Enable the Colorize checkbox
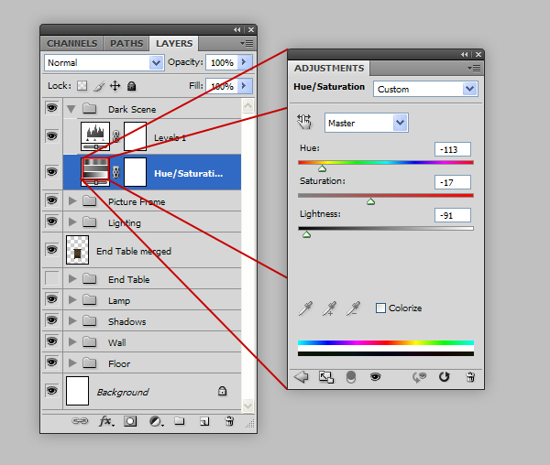Screen dimensions: 550x465 pyautogui.click(x=380, y=308)
